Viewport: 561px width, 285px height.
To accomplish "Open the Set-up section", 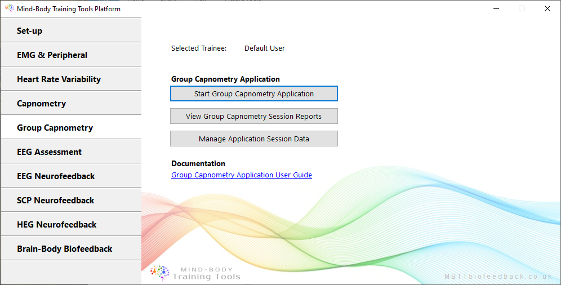I will [x=71, y=30].
